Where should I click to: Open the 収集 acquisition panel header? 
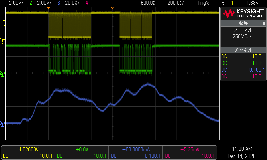coord(243,23)
